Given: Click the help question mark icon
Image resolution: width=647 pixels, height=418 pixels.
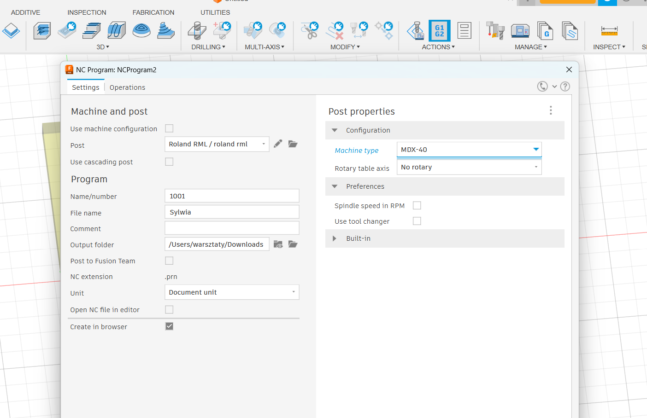Looking at the screenshot, I should (x=565, y=87).
